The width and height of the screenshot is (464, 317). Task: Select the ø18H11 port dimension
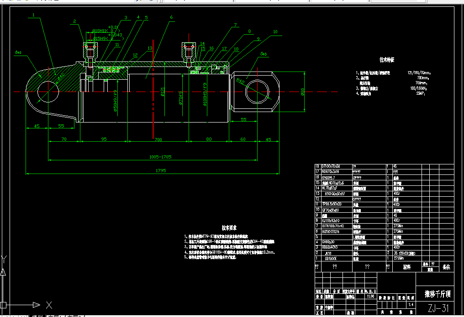tap(99, 31)
